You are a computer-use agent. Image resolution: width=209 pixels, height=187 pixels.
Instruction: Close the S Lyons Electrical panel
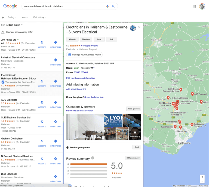[139, 27]
